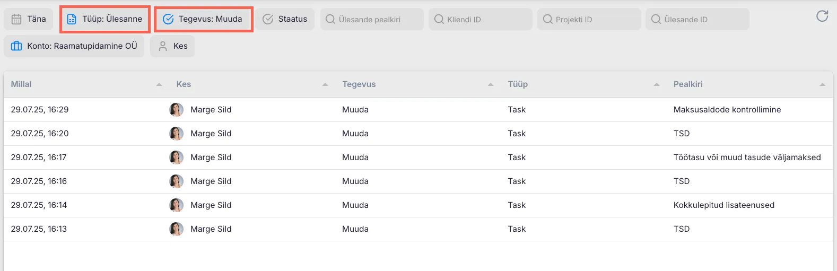
Task: Click Marge Sild's avatar in 16:29 row
Action: pyautogui.click(x=176, y=110)
